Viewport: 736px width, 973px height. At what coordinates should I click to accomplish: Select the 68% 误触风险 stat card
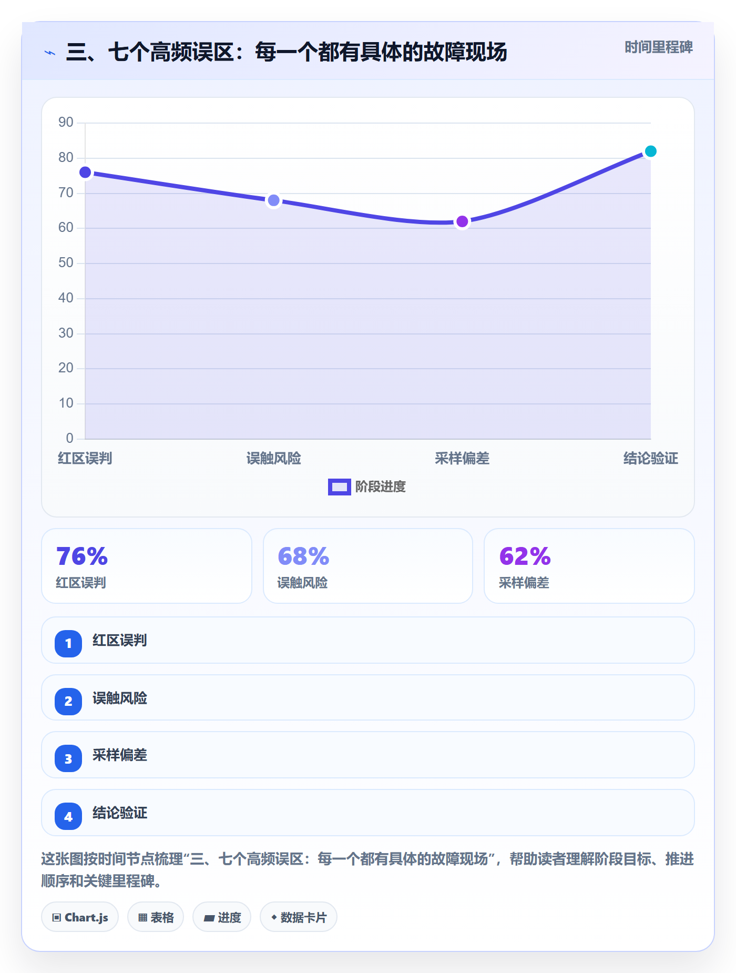368,566
